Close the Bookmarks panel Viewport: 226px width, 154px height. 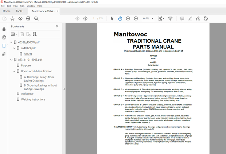(57, 26)
